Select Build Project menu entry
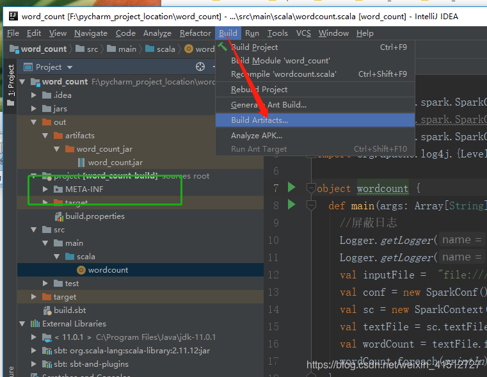 tap(315, 47)
